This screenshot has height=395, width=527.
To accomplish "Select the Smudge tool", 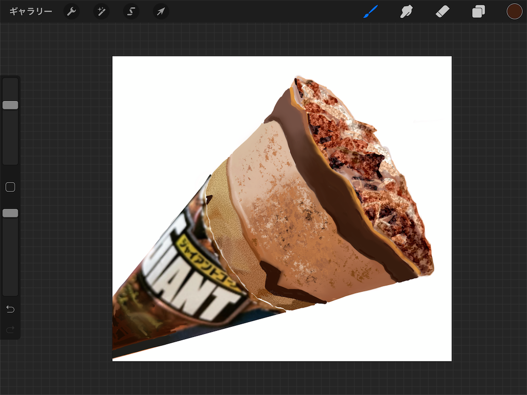I will (x=407, y=11).
